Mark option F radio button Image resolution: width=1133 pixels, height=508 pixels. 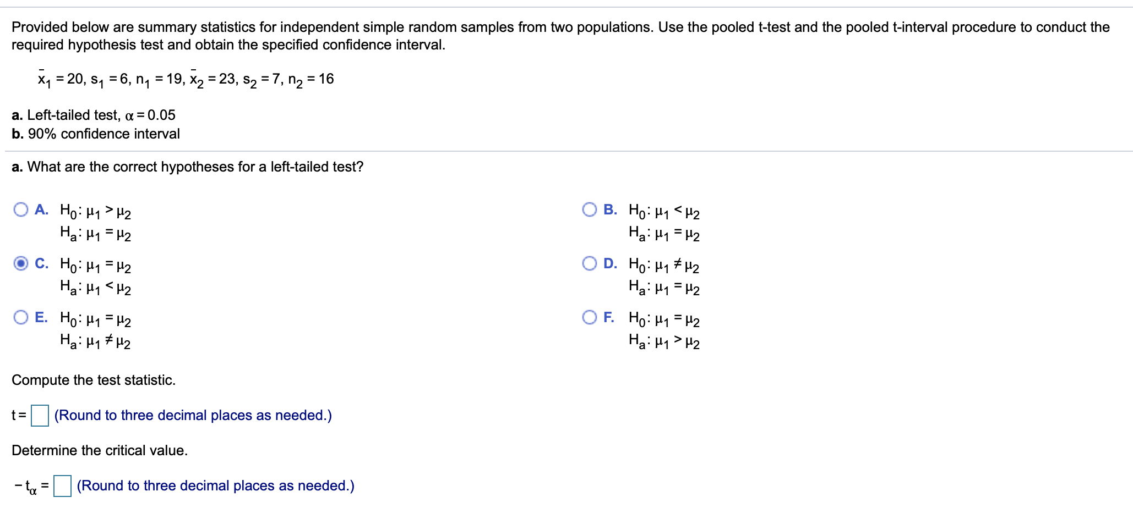click(x=590, y=317)
